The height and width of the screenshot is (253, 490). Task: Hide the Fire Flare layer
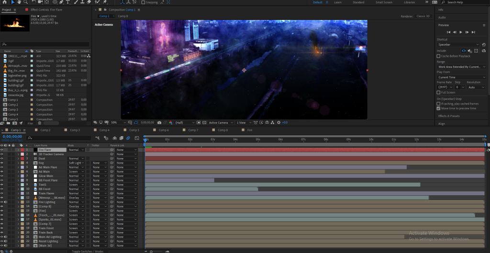pyautogui.click(x=2, y=150)
